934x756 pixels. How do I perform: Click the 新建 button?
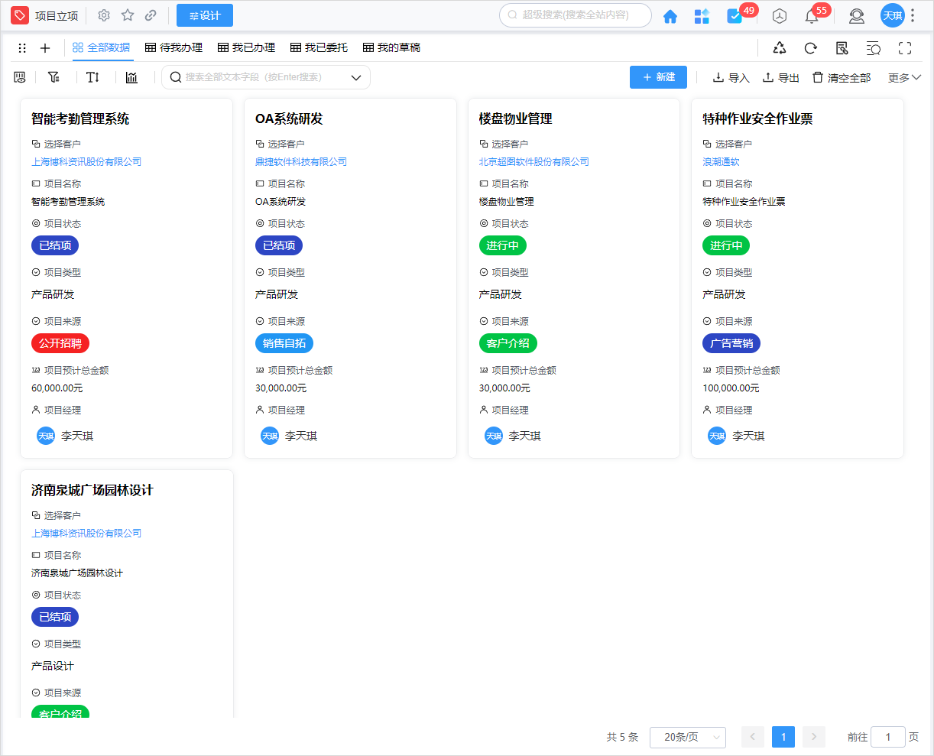(658, 76)
